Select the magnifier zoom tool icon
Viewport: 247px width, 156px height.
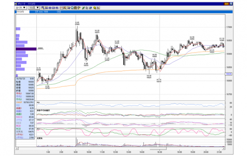pos(72,8)
